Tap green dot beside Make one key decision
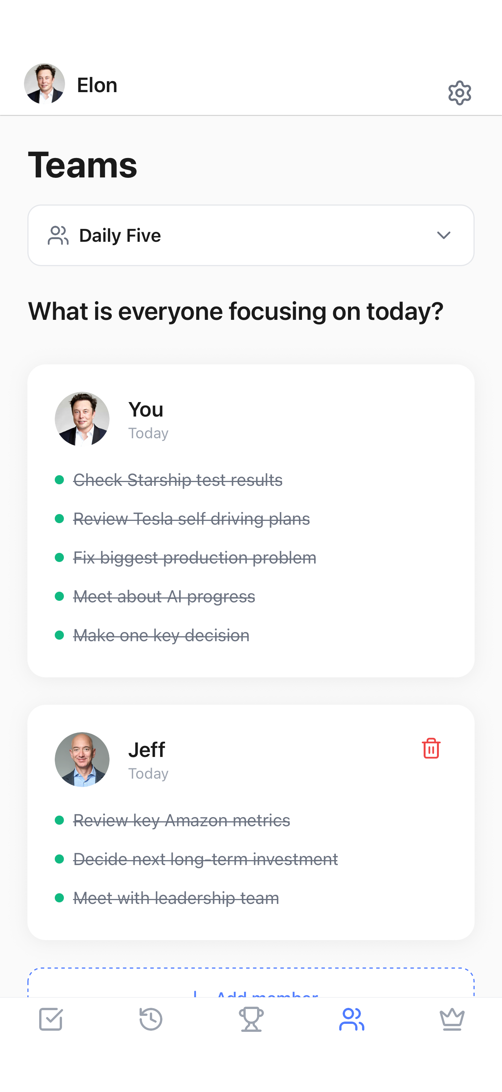Screen dimensions: 502x1092 click(x=59, y=635)
